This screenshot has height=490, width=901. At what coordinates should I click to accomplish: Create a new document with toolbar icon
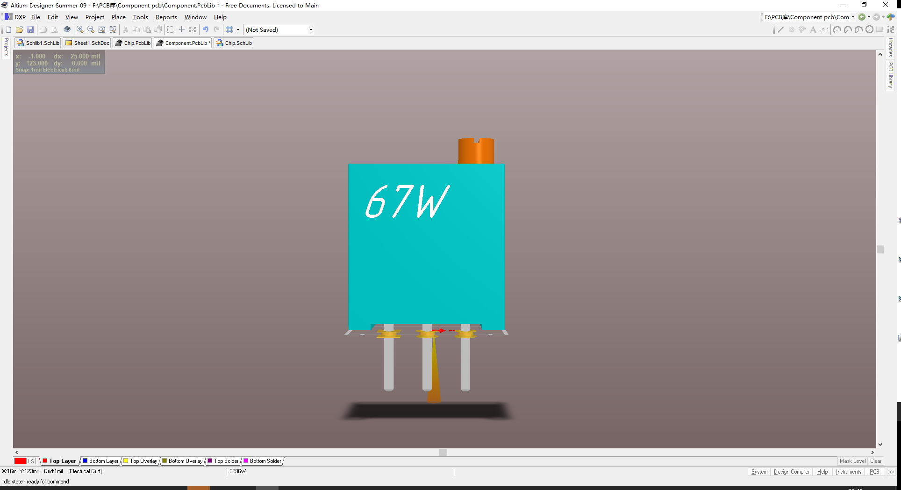click(x=8, y=29)
